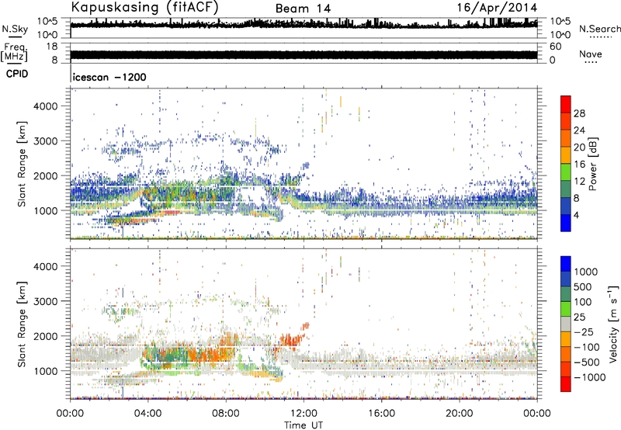Click the date "16/Apr/2014"
621x430 pixels.
[x=498, y=8]
